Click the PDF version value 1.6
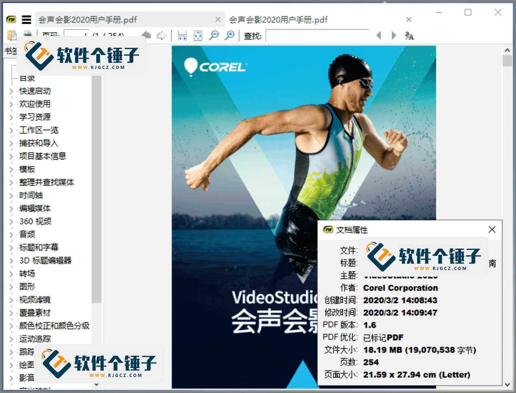 pos(370,325)
